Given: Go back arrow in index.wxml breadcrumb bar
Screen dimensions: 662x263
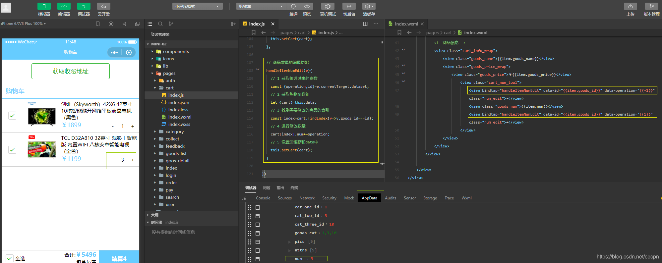Looking at the screenshot, I should click(x=409, y=32).
